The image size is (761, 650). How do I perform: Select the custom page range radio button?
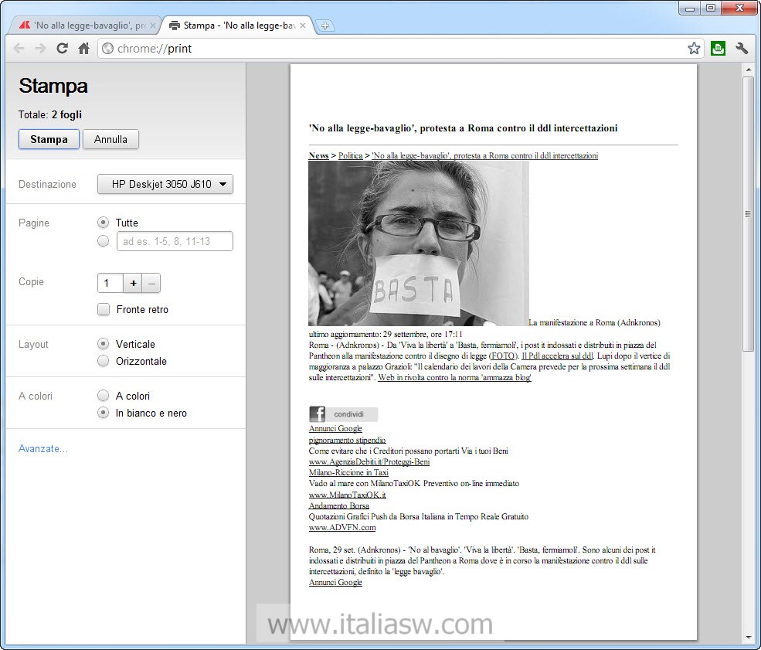[103, 241]
